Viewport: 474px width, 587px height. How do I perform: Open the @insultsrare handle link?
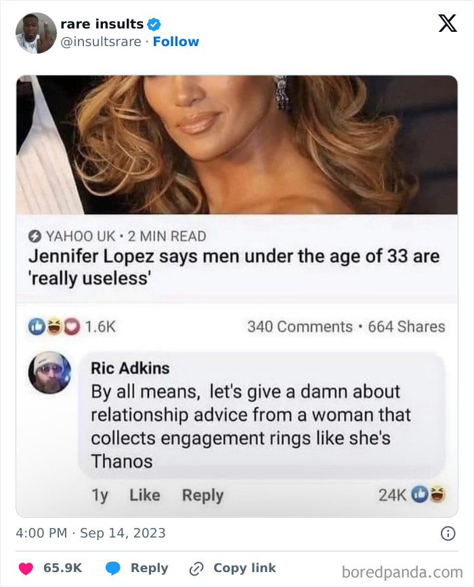tap(101, 41)
